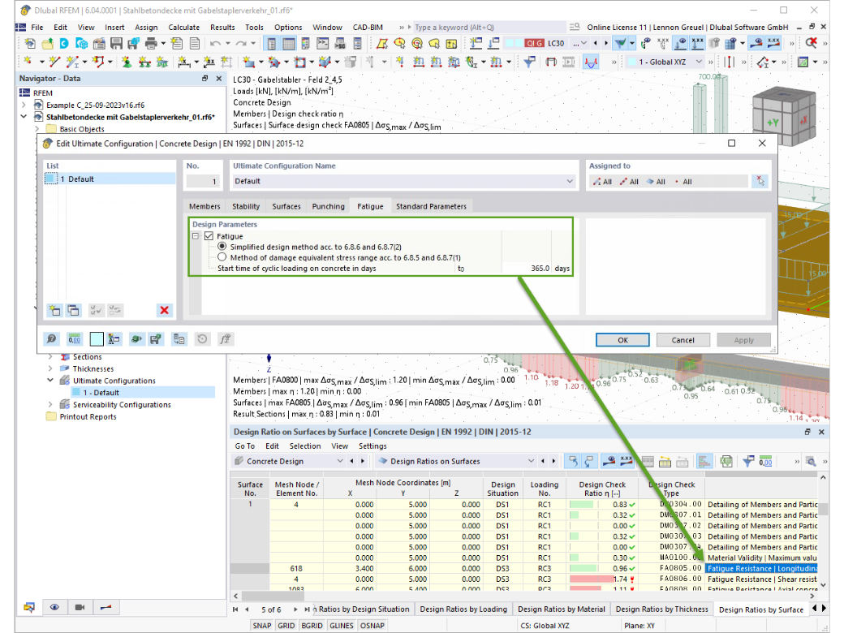Toggle BGRID in the status bar
The image size is (844, 633).
click(312, 626)
